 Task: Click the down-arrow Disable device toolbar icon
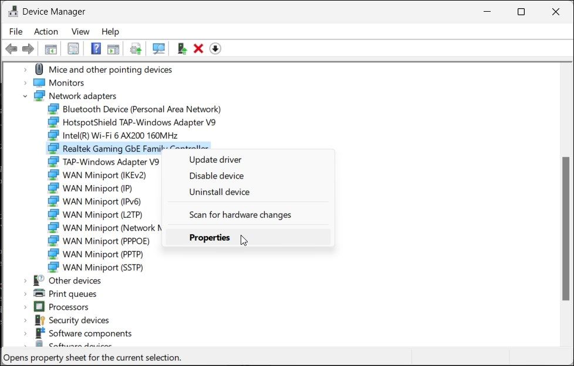pyautogui.click(x=215, y=49)
